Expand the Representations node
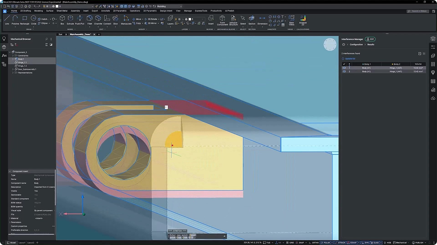This screenshot has width=437, height=245. 13,72
